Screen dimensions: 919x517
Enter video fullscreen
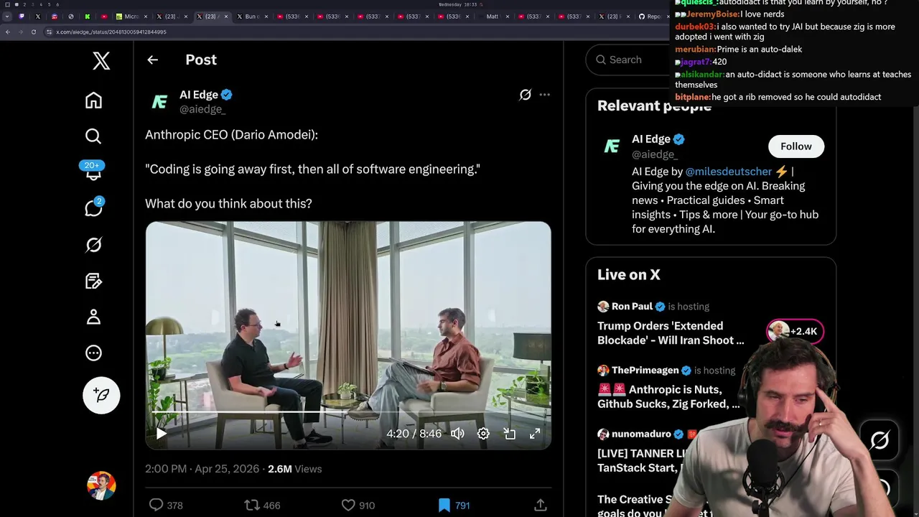pyautogui.click(x=535, y=434)
